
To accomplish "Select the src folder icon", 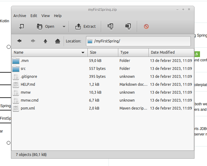I will click(x=16, y=69).
